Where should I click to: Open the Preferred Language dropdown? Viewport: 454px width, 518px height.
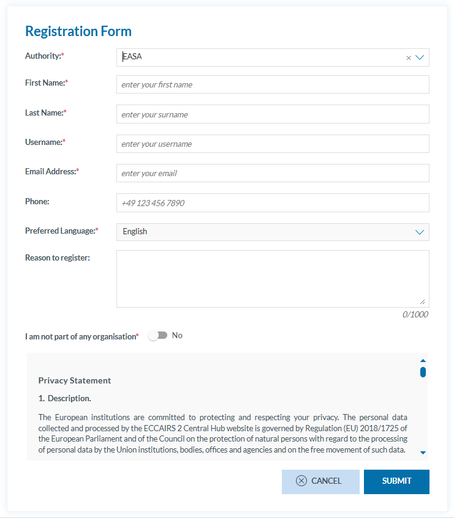pos(420,232)
